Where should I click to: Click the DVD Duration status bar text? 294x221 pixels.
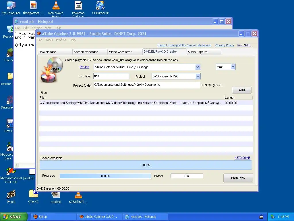point(53,188)
